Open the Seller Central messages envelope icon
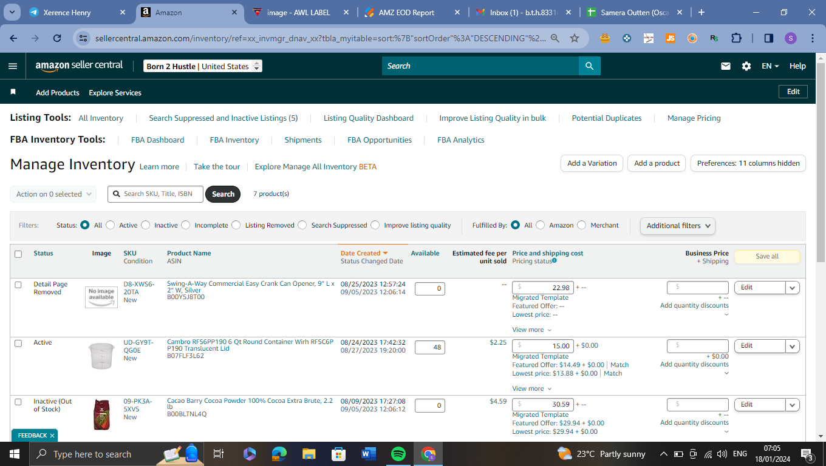Viewport: 826px width, 466px height. click(726, 66)
